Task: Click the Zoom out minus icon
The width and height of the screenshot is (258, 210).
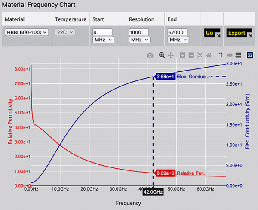Action: (x=191, y=55)
